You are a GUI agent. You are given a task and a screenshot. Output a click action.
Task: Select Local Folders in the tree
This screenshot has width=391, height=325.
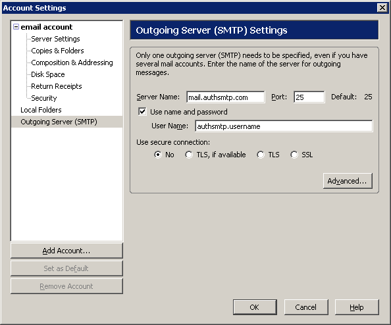[x=41, y=110]
